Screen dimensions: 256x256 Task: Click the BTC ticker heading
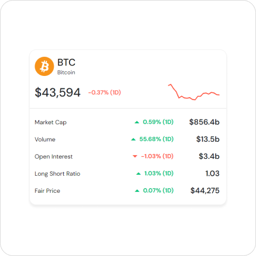point(66,62)
